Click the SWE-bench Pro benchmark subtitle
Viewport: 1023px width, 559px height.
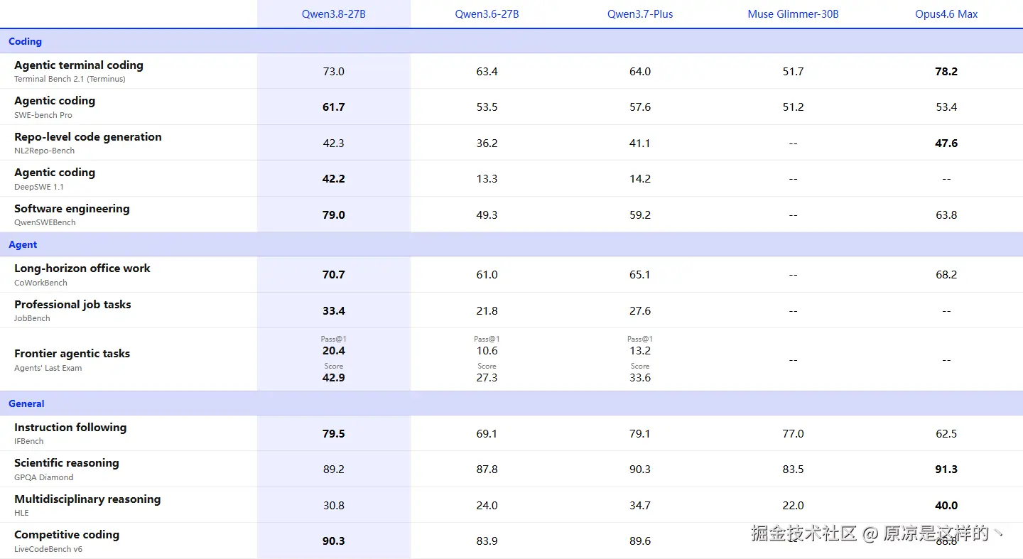pyautogui.click(x=43, y=115)
